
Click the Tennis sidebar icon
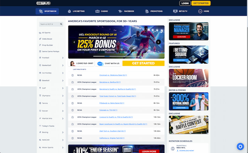click(40, 103)
